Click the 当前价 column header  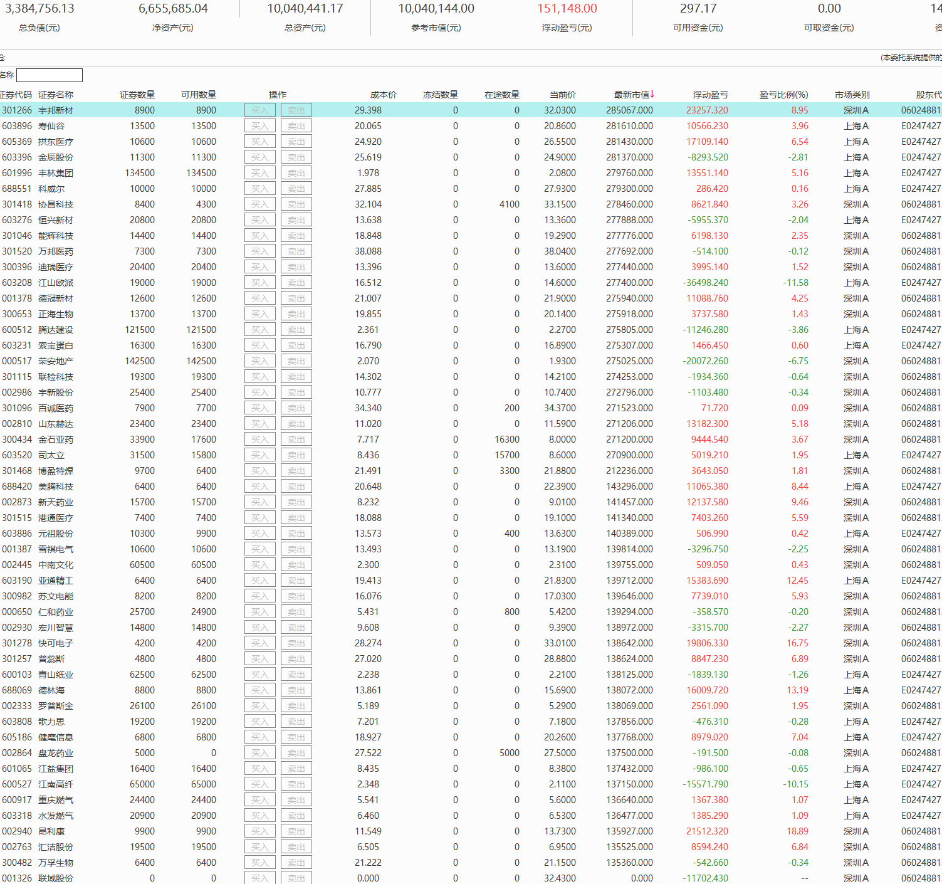pyautogui.click(x=562, y=95)
